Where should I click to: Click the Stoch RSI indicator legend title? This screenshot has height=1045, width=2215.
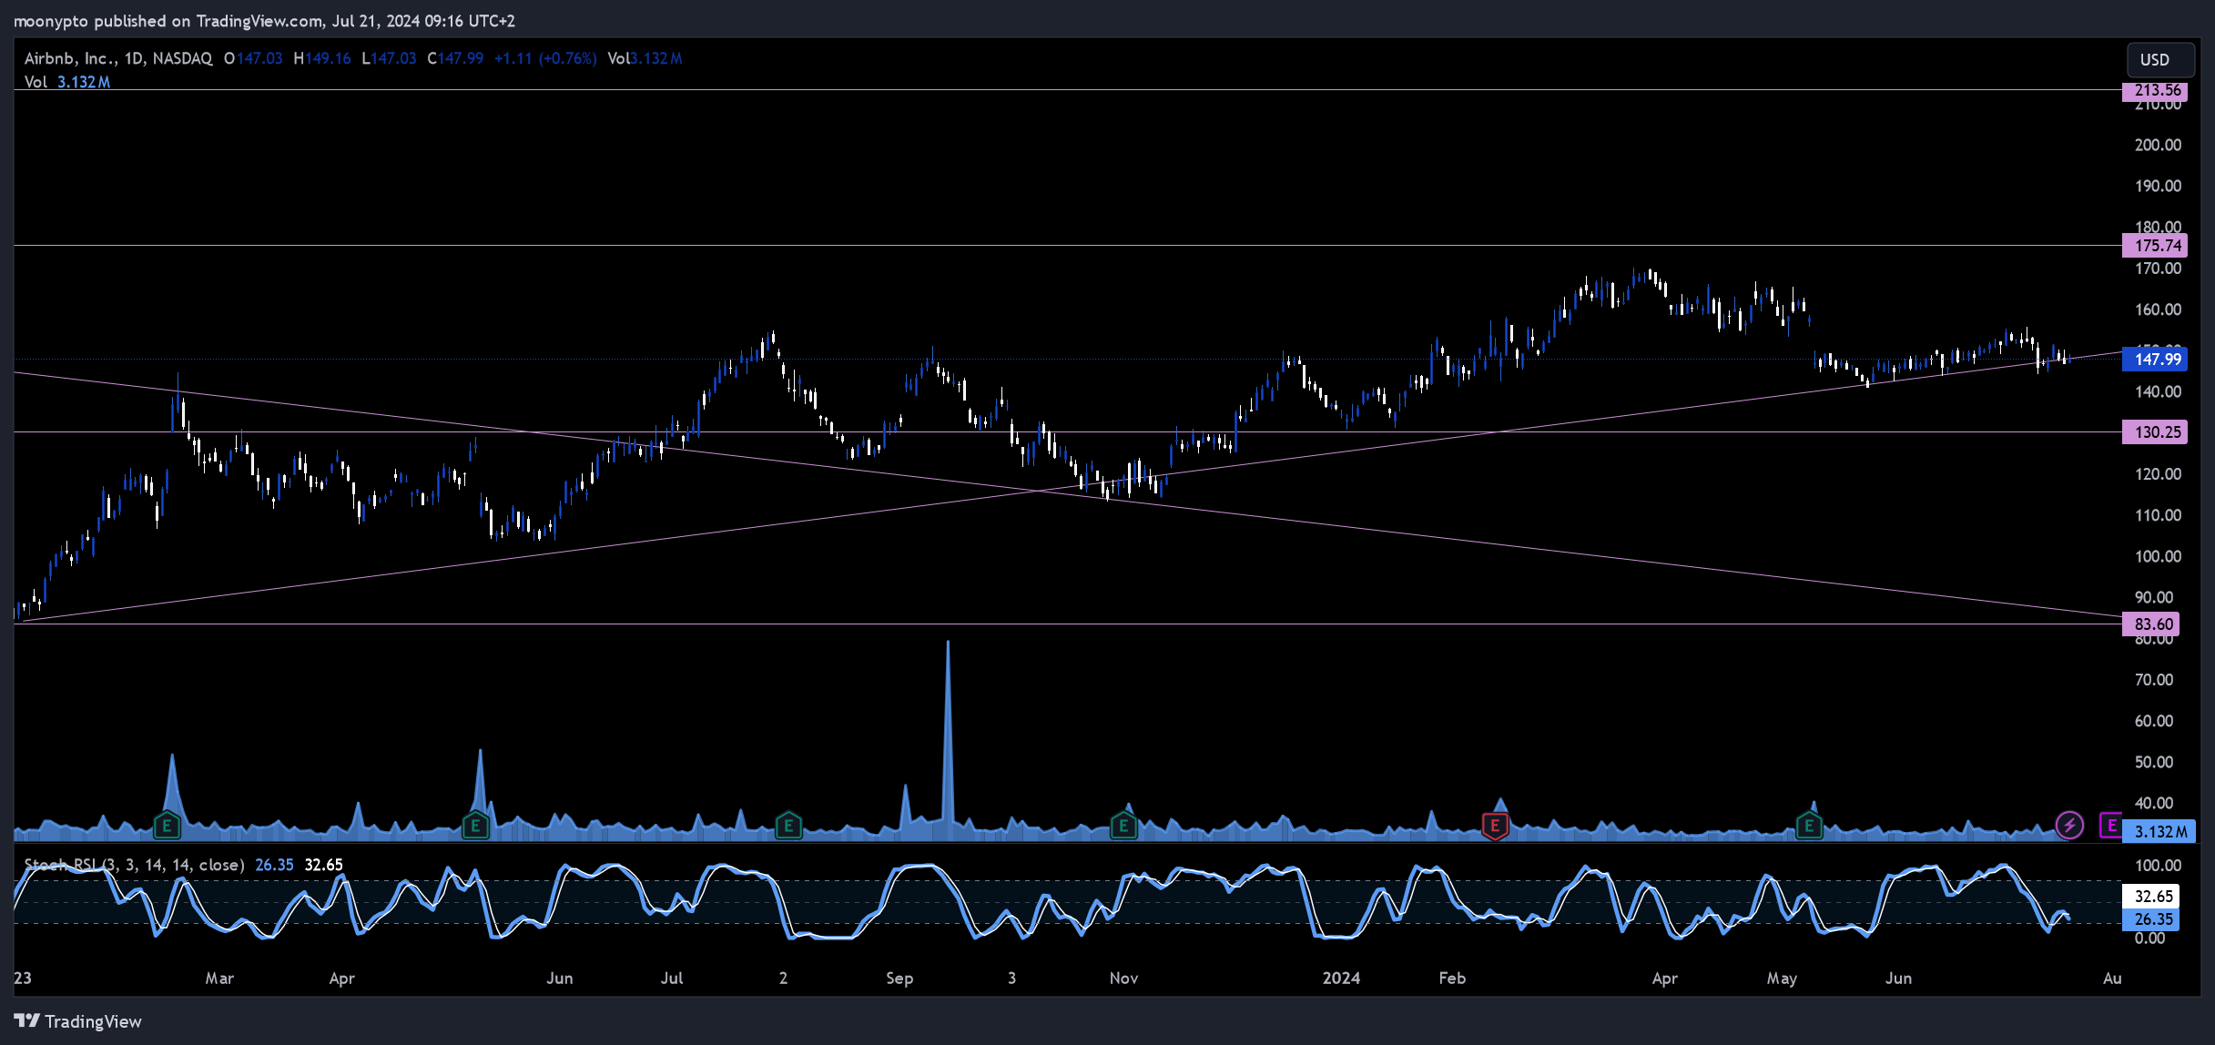(134, 865)
